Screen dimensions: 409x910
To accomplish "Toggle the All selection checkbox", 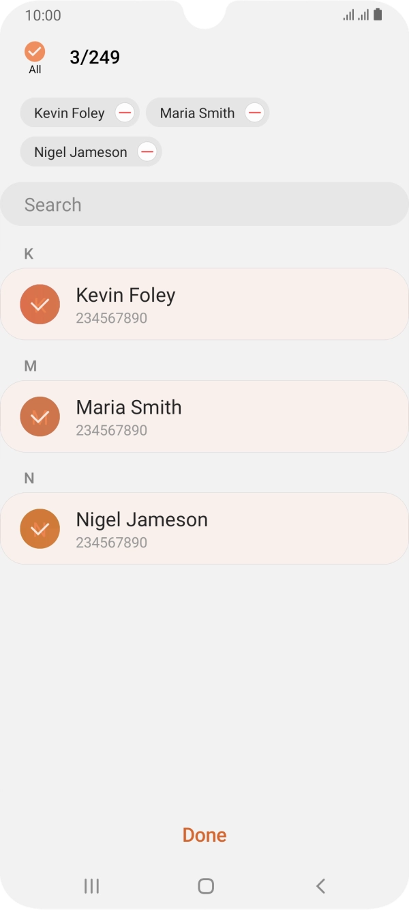I will tap(35, 53).
